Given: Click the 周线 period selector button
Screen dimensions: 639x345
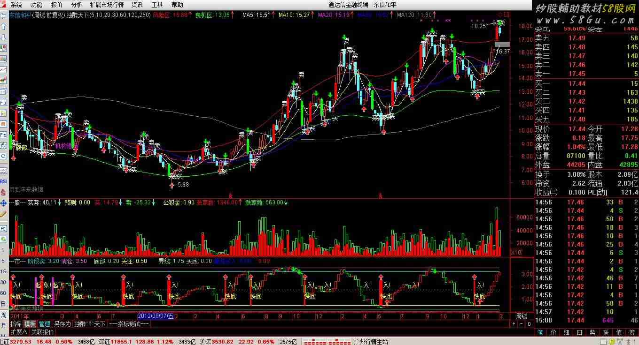Looking at the screenshot, I should (x=522, y=316).
